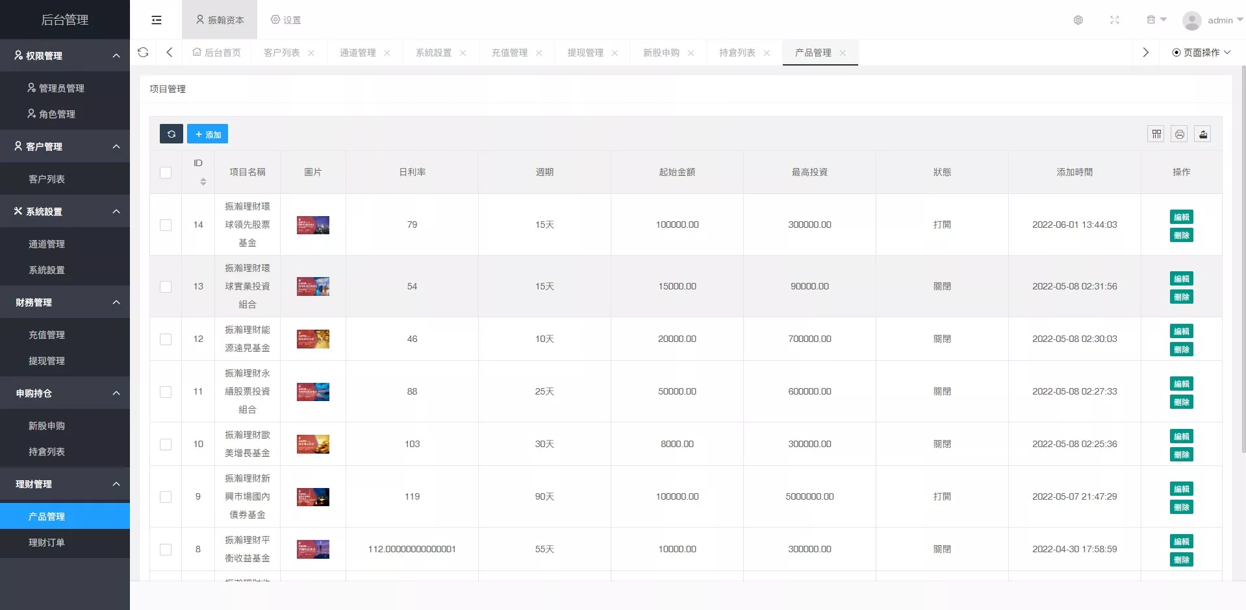Viewport: 1246px width, 610px height.
Task: Click the export icon above table
Action: [1203, 134]
